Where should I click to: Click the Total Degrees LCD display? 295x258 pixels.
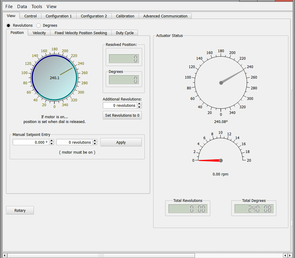coord(254,208)
